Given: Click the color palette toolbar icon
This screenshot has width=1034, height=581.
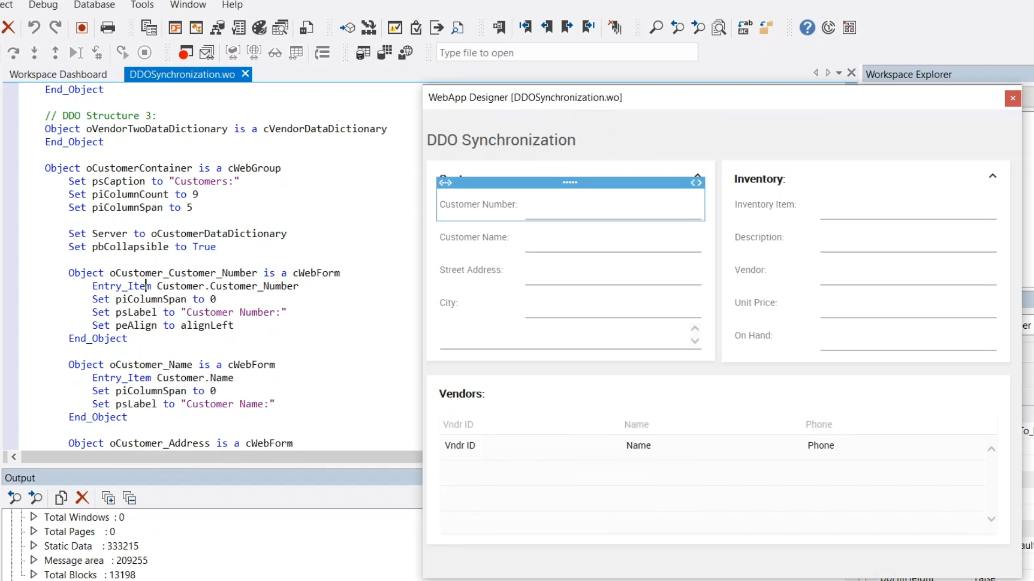Looking at the screenshot, I should tap(260, 27).
